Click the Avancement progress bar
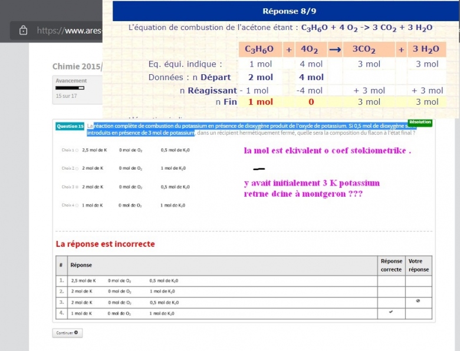Image resolution: width=460 pixels, height=351 pixels. click(x=70, y=88)
